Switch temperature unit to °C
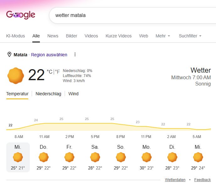Image resolution: width=216 pixels, height=183 pixels. 50,72
